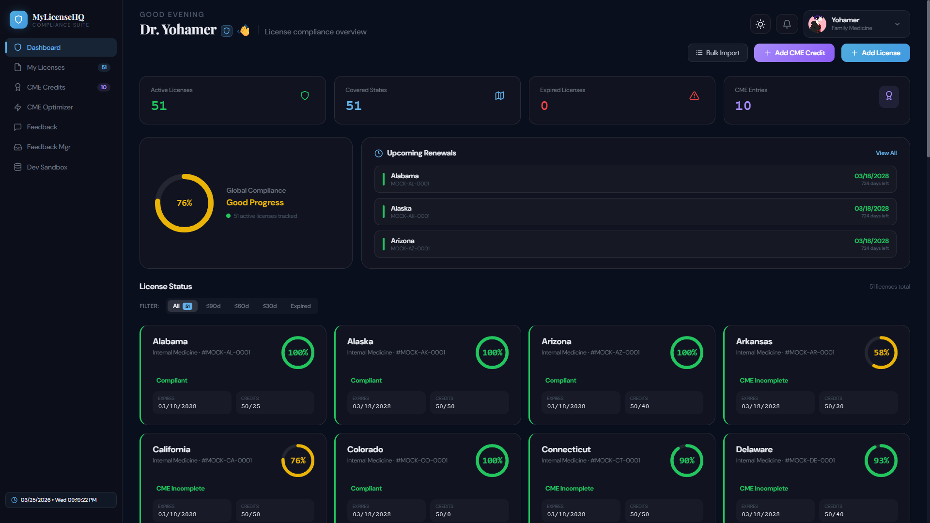Open notifications bell icon
This screenshot has height=523, width=930.
787,24
